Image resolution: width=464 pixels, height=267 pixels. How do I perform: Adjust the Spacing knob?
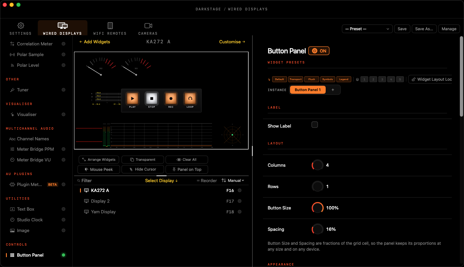point(318,229)
